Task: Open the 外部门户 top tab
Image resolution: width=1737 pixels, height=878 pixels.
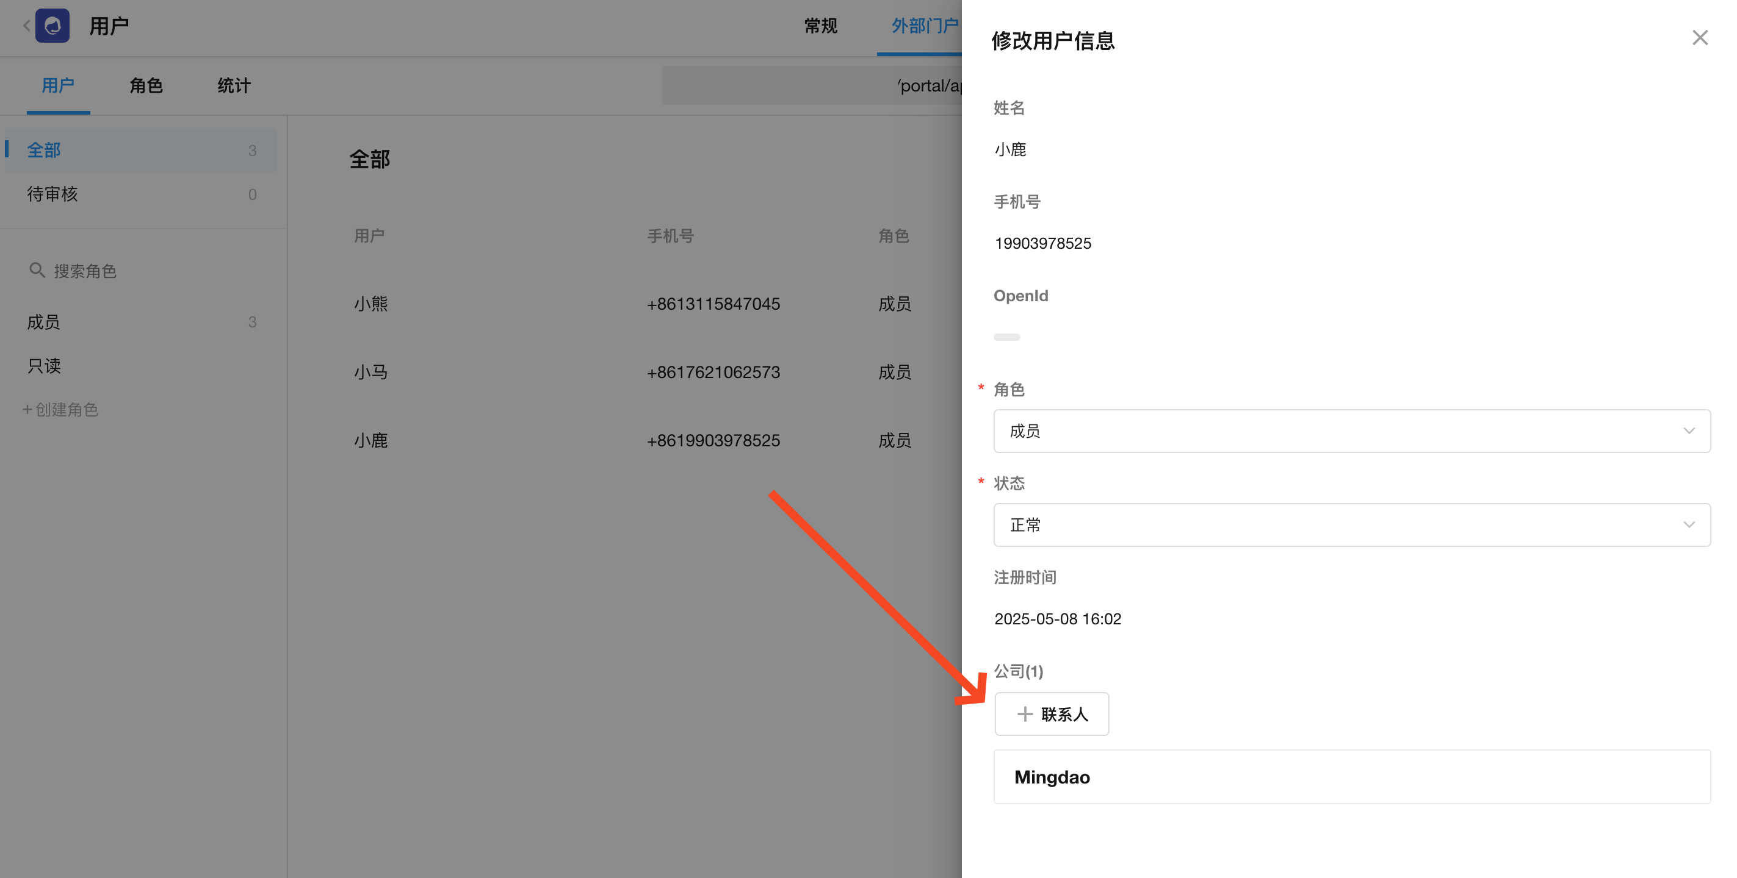Action: tap(924, 26)
